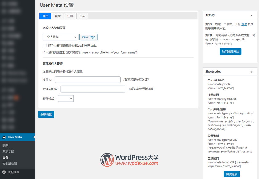Enable the 将个人资料链接到网站后台 checkbox
Image resolution: width=259 pixels, height=179 pixels.
[45, 45]
